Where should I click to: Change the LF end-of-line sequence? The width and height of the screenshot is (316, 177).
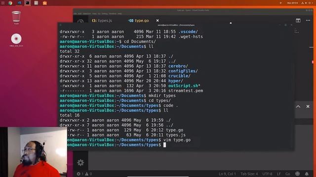278,174
